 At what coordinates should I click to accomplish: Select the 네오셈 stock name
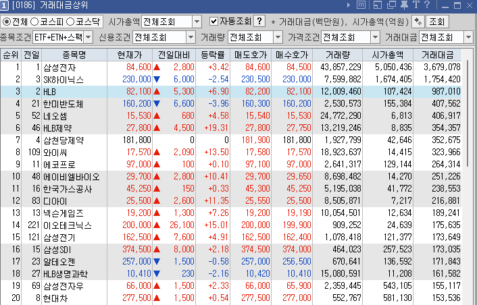55,116
